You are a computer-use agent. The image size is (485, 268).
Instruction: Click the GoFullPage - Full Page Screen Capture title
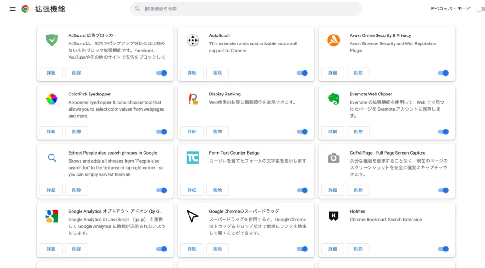click(x=387, y=153)
